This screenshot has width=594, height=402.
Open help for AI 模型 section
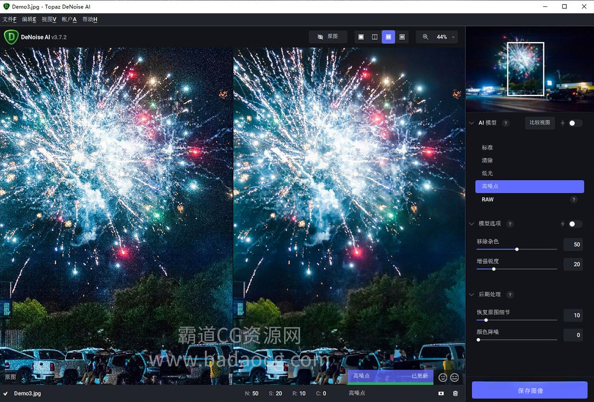[505, 123]
